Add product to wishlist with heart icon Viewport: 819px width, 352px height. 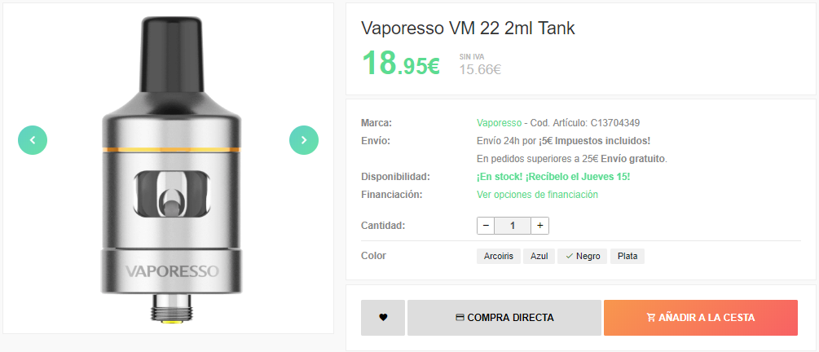click(383, 318)
